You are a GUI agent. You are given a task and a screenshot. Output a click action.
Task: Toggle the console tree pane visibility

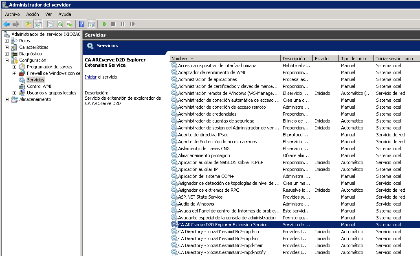coord(38,24)
